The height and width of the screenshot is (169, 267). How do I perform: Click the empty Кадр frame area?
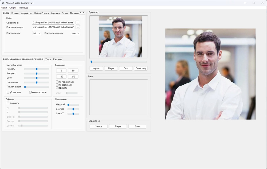click(119, 97)
